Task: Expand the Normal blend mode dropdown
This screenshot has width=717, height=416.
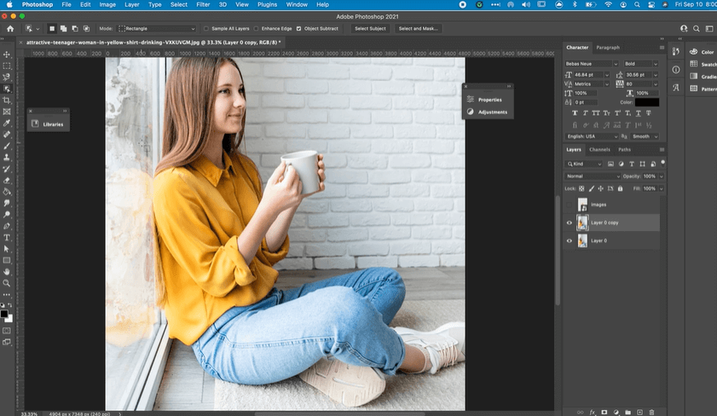Action: tap(593, 176)
